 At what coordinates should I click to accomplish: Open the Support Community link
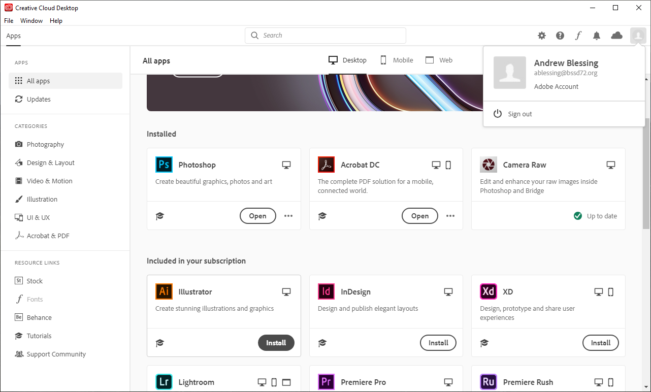(66, 354)
